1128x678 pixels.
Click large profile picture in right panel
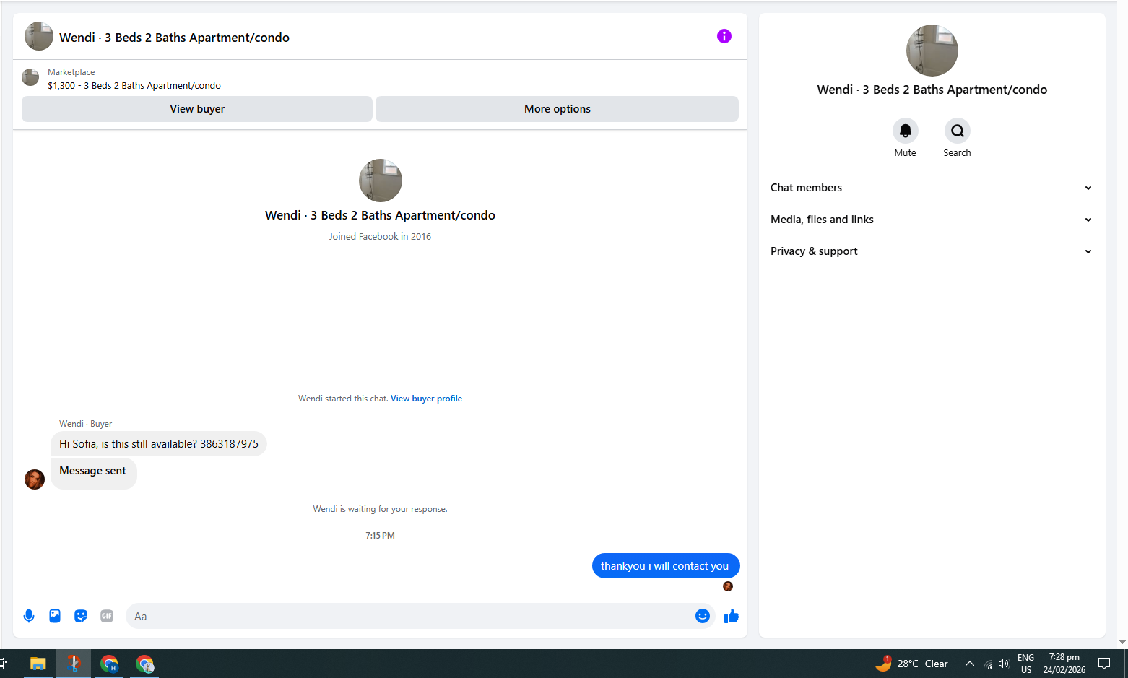[x=932, y=51]
